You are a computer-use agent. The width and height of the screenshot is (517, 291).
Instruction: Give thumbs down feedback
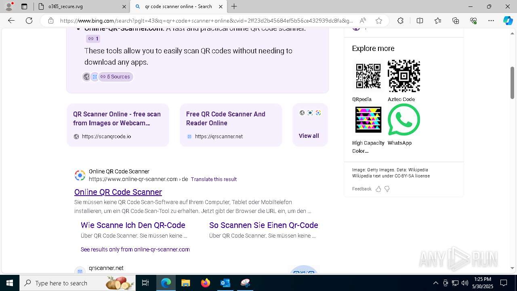[387, 189]
